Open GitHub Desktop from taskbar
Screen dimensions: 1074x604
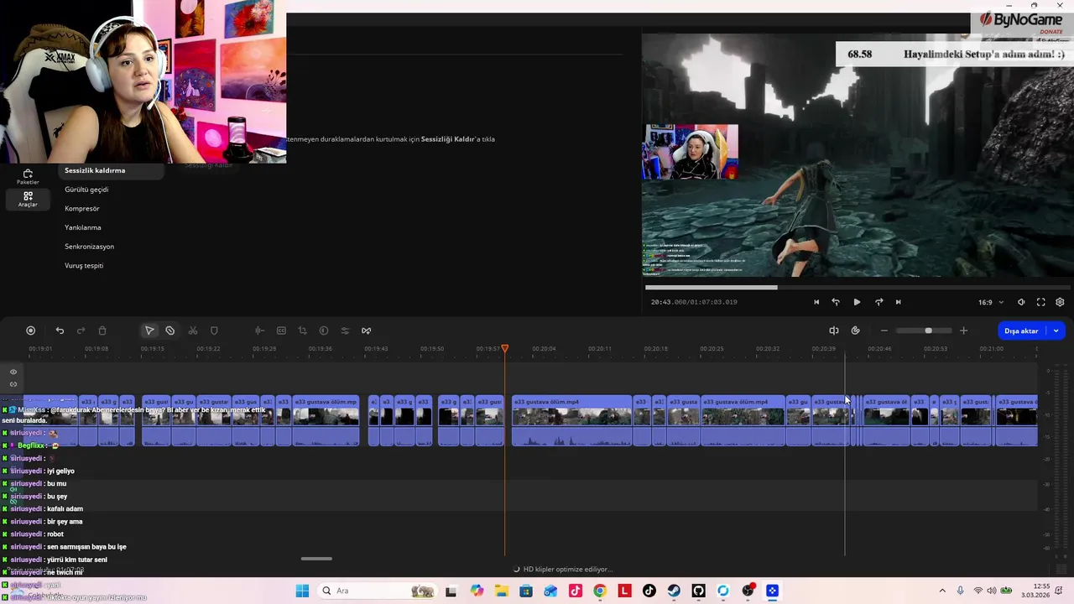698,591
